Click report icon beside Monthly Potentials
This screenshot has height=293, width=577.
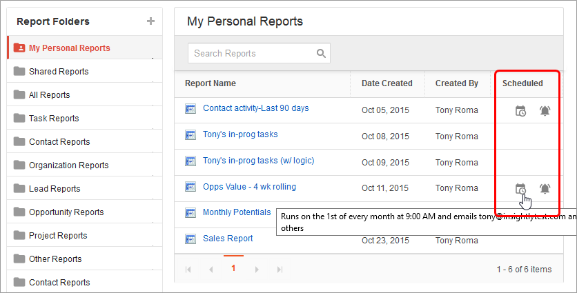pos(190,212)
